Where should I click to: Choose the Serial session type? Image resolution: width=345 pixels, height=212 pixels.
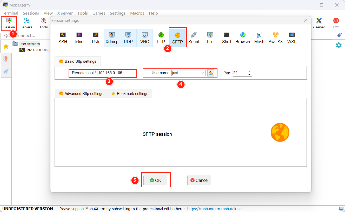pyautogui.click(x=194, y=38)
